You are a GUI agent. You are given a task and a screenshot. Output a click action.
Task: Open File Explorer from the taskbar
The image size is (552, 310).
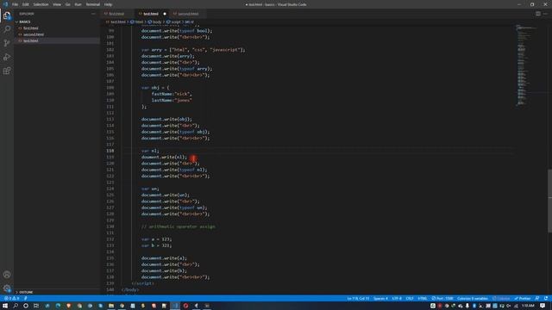point(111,306)
